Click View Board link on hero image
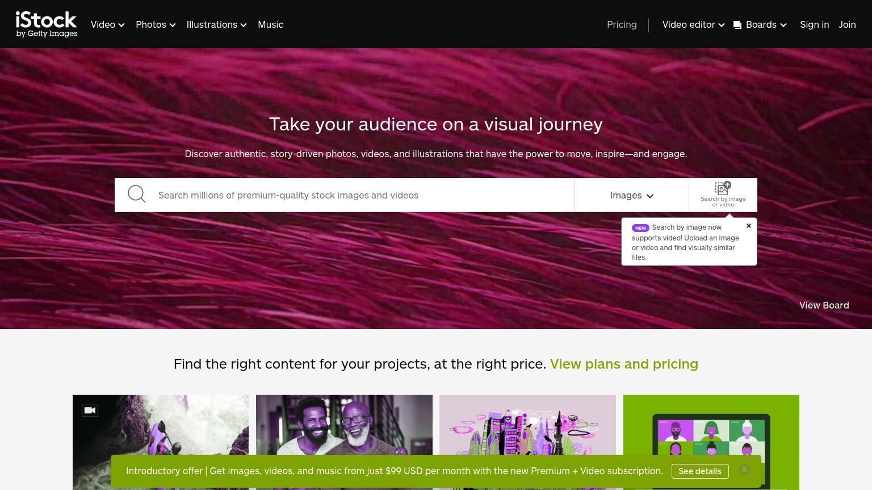The image size is (872, 490). 824,305
